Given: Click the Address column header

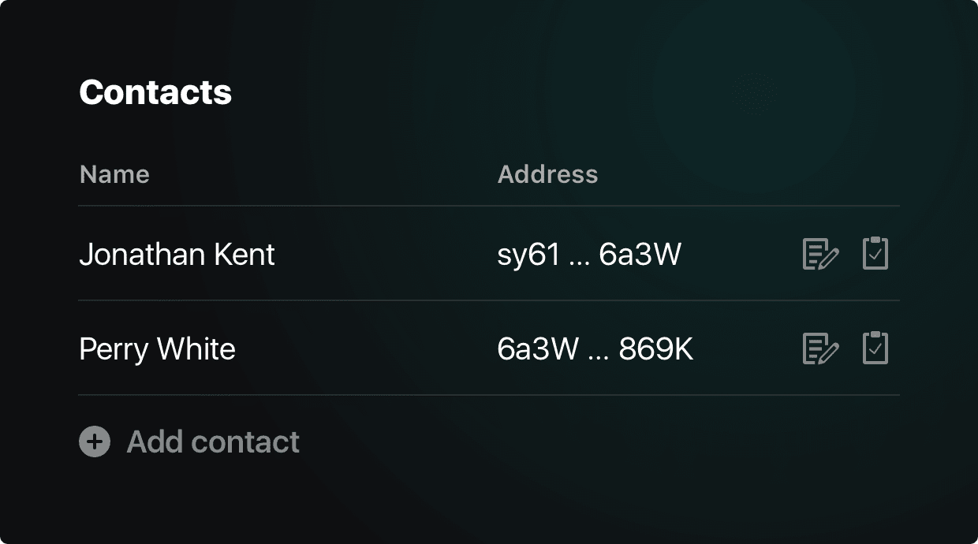Looking at the screenshot, I should point(547,174).
